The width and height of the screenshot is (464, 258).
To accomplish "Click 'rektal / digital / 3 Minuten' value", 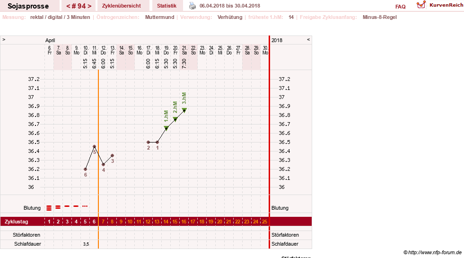I will (60, 17).
